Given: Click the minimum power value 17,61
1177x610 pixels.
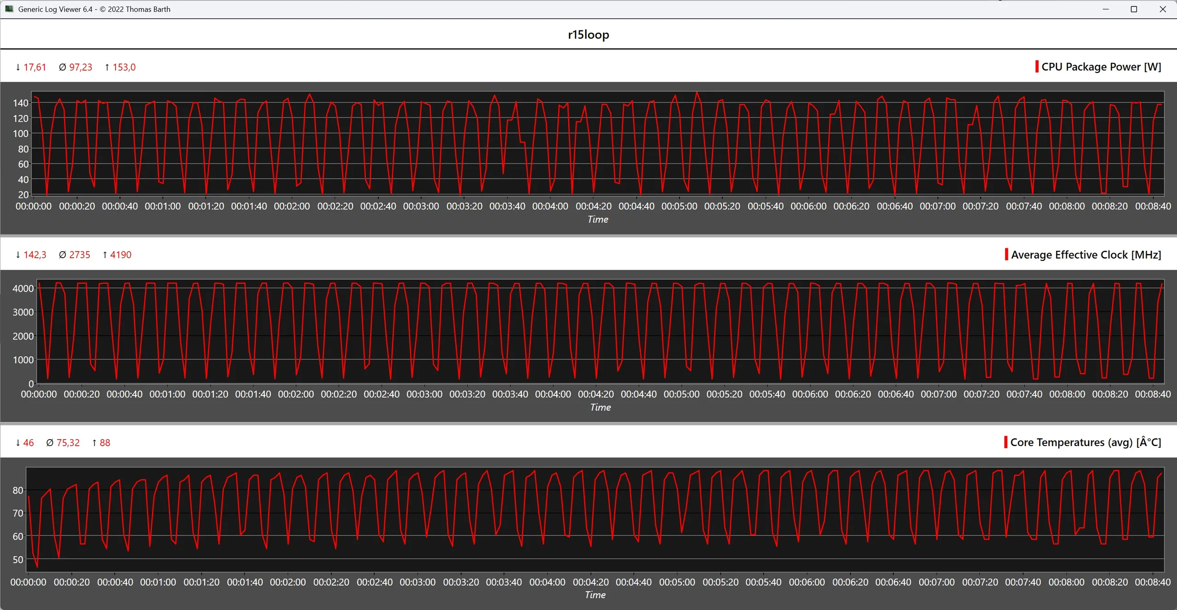Looking at the screenshot, I should pos(34,67).
